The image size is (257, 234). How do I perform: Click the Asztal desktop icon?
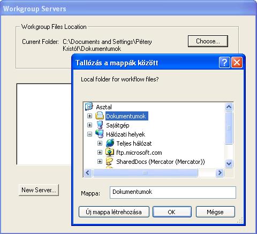coord(89,107)
